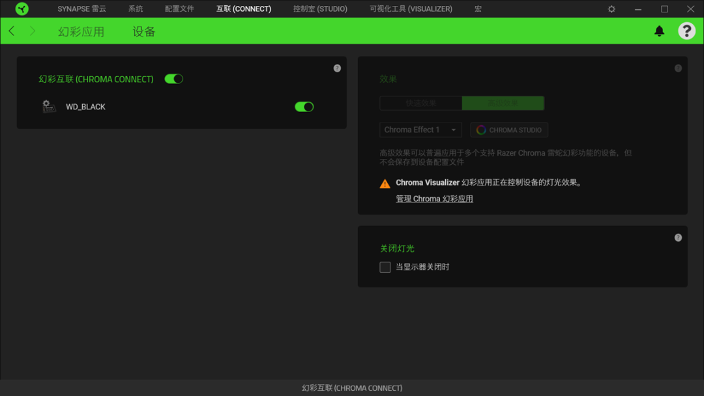The height and width of the screenshot is (396, 704).
Task: Open the Chroma Effect 1 dropdown
Action: coord(420,130)
